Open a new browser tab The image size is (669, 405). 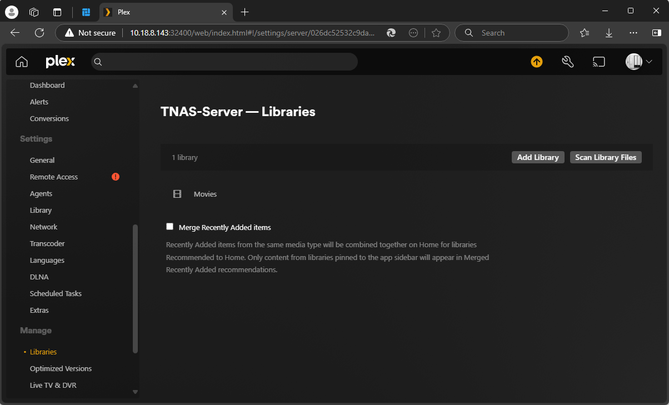[245, 12]
